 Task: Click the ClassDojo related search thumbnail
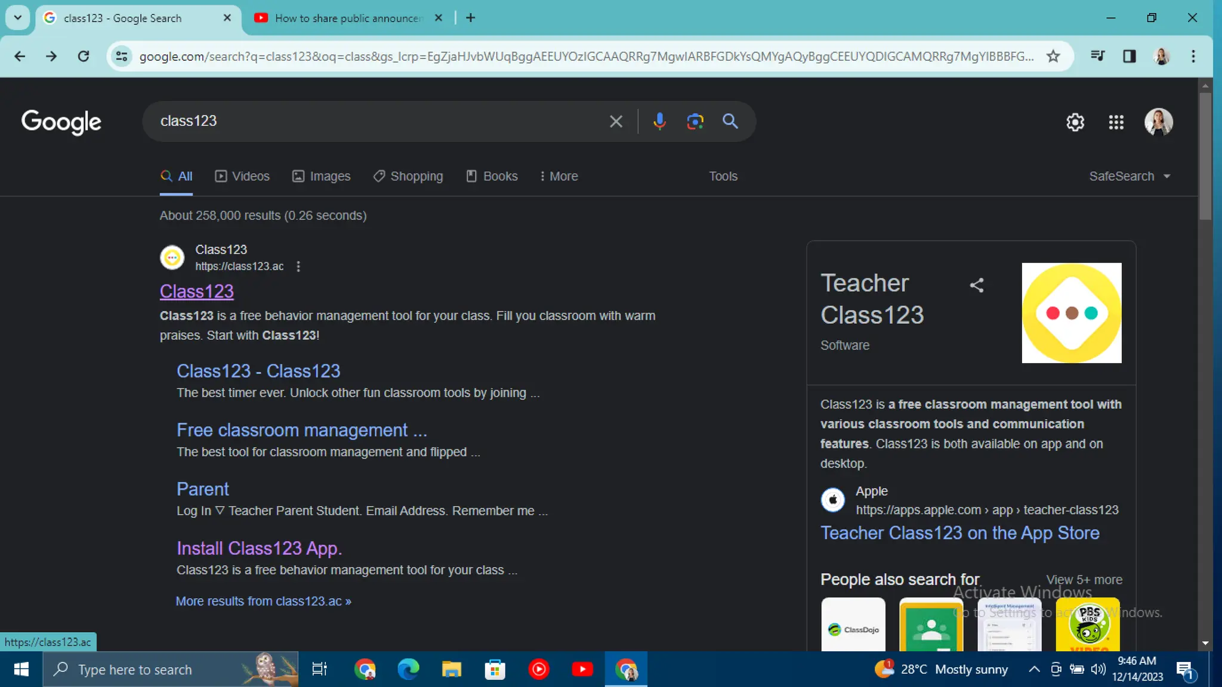pyautogui.click(x=853, y=625)
